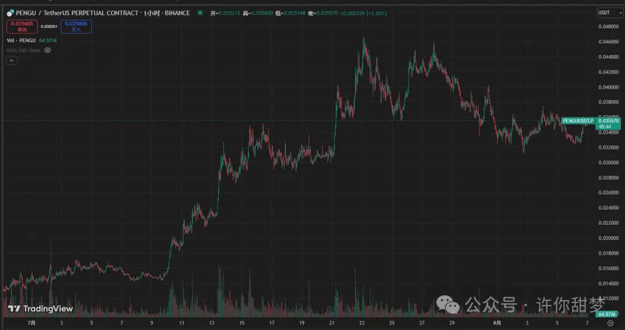The height and width of the screenshot is (330, 625).
Task: Click date 9 on the time axis
Action: 152,323
